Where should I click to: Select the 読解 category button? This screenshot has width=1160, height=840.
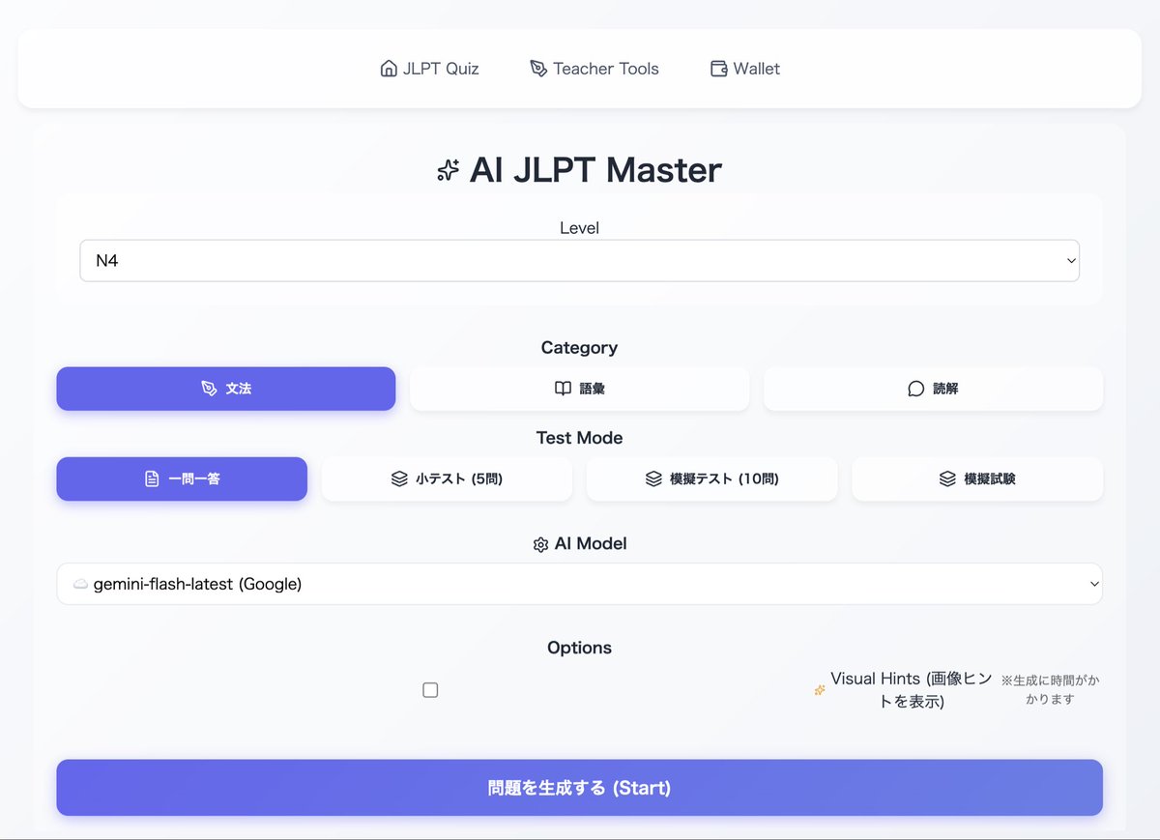(x=933, y=389)
